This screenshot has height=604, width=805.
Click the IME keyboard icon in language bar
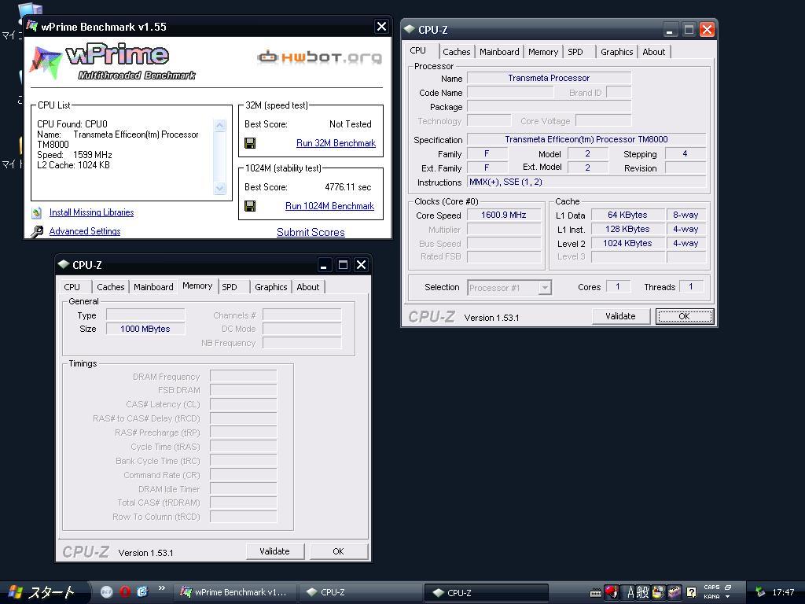pos(596,593)
